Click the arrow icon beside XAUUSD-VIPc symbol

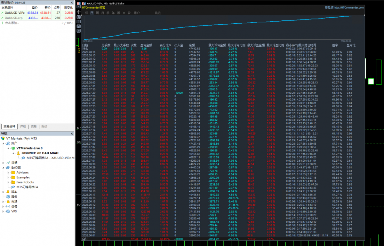2,13
